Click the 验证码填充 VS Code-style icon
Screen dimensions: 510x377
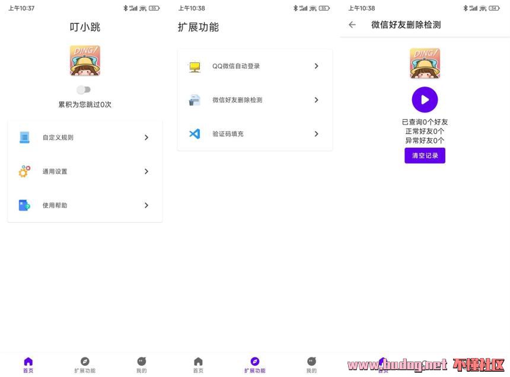pyautogui.click(x=195, y=134)
